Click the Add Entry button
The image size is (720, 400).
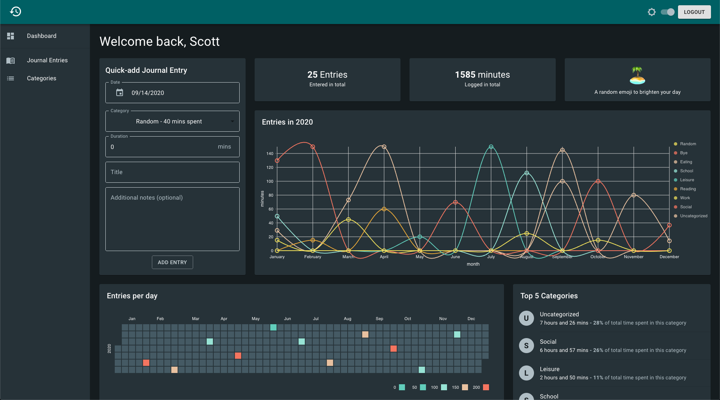(x=172, y=262)
